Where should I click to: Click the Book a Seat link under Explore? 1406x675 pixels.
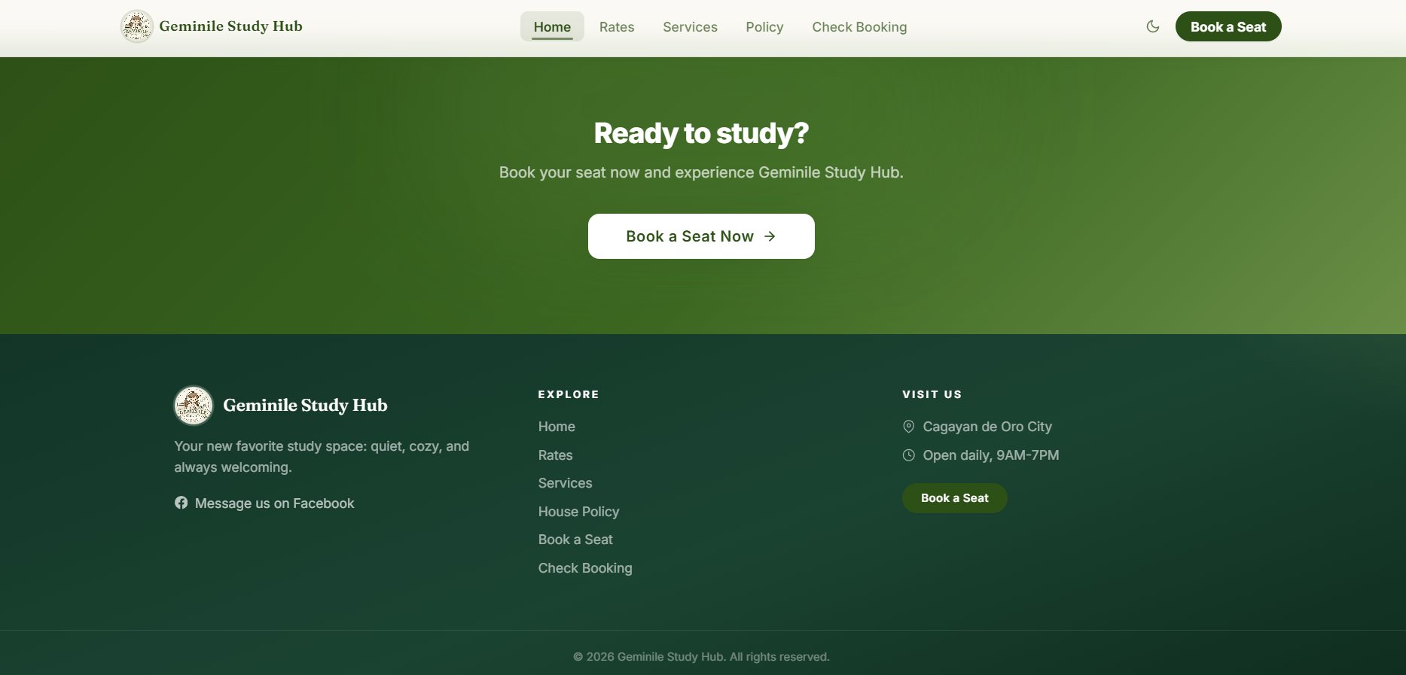pyautogui.click(x=575, y=540)
